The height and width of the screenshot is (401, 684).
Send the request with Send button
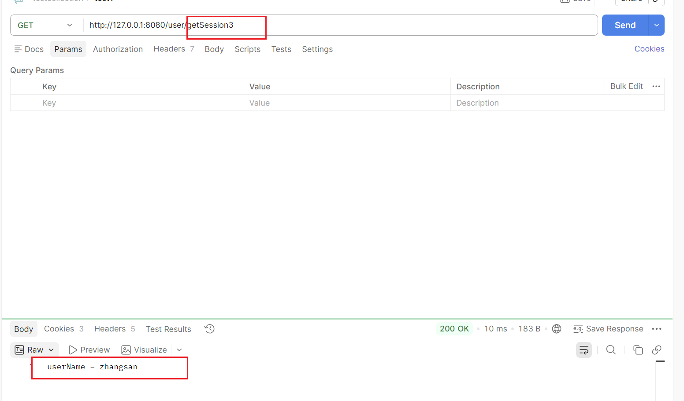point(625,25)
